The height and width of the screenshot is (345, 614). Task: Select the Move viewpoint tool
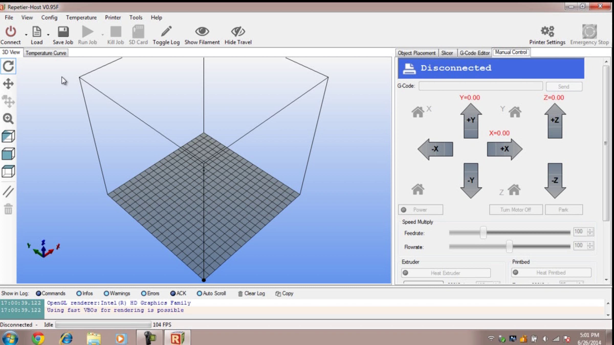coord(8,84)
